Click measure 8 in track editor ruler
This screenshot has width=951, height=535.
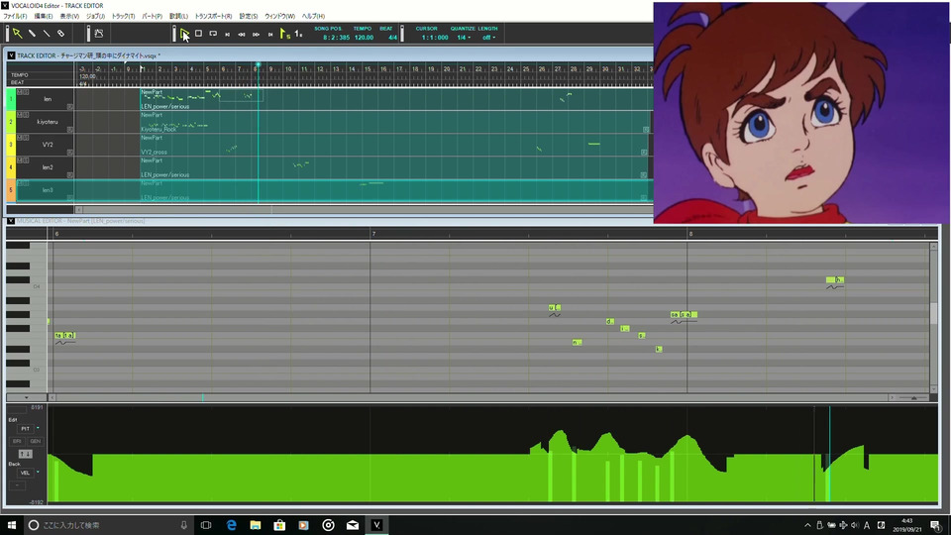click(x=256, y=69)
